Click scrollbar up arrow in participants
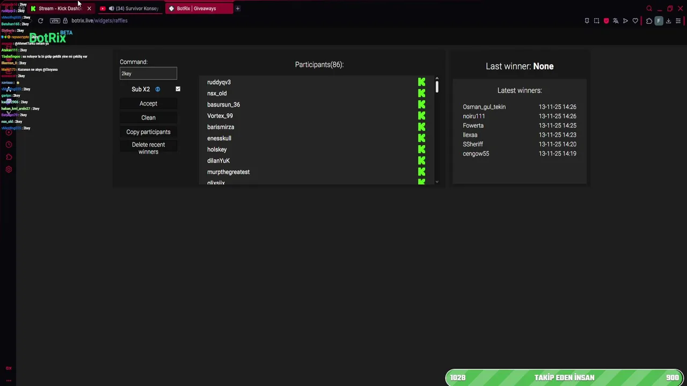The height and width of the screenshot is (386, 687). point(437,79)
